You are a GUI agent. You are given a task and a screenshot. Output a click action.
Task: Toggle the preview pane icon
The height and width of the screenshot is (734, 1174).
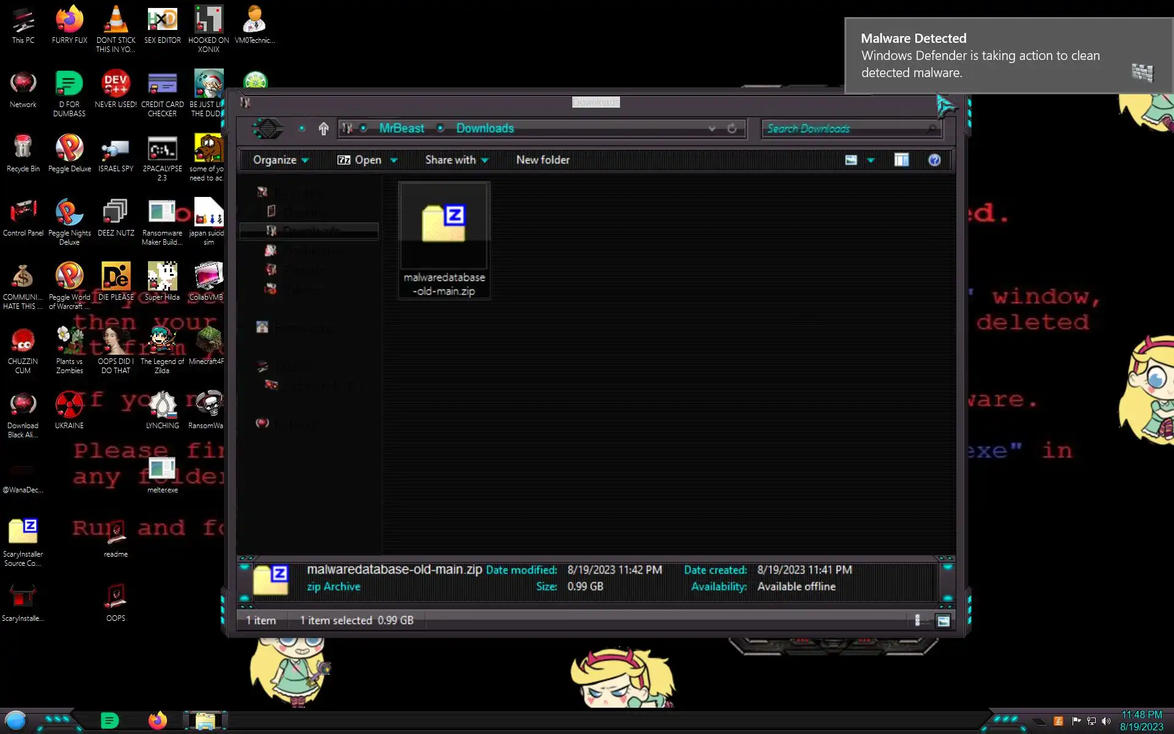point(901,160)
